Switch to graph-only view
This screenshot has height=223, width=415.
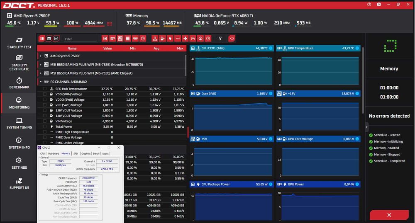56,39
